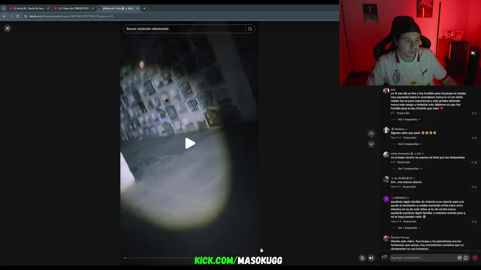Reload the page with refresh icon
The width and height of the screenshot is (481, 270).
point(17,16)
